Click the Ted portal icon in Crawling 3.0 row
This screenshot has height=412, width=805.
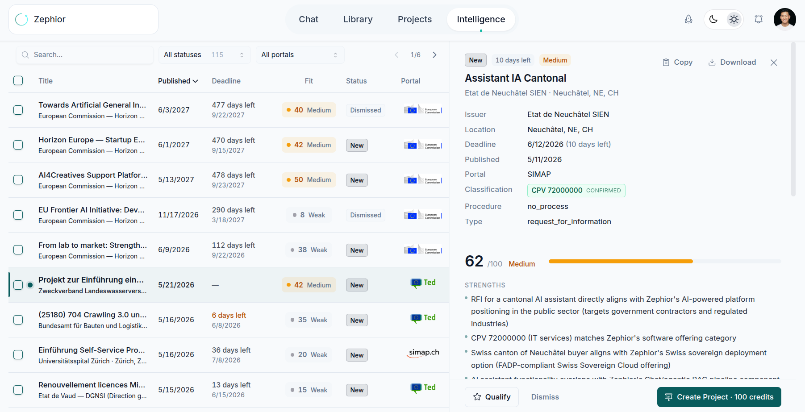423,318
